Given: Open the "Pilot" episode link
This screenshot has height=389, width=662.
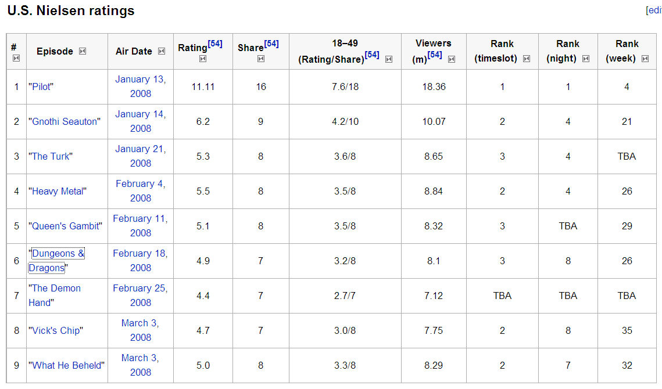Looking at the screenshot, I should [x=41, y=87].
